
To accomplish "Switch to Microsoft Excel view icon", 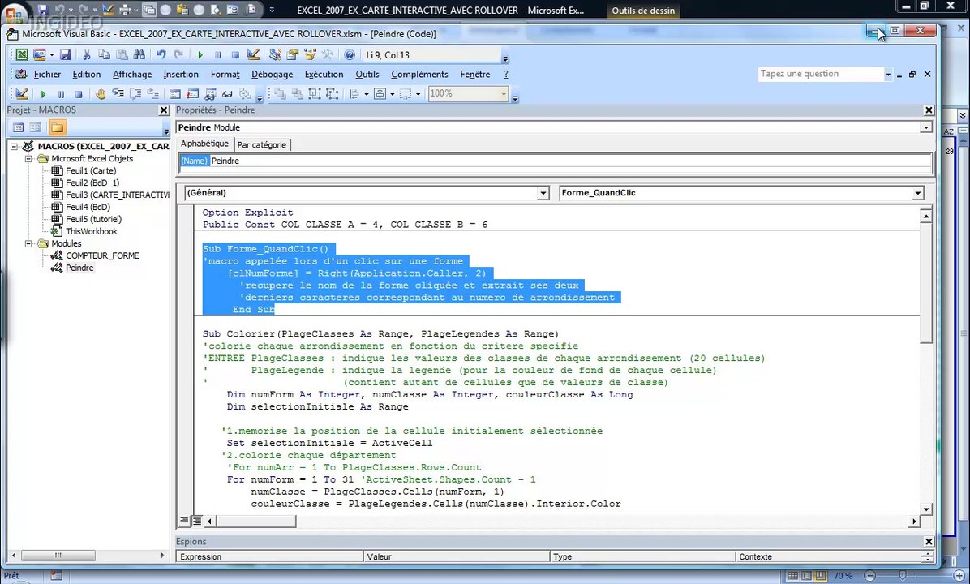I will click(22, 55).
